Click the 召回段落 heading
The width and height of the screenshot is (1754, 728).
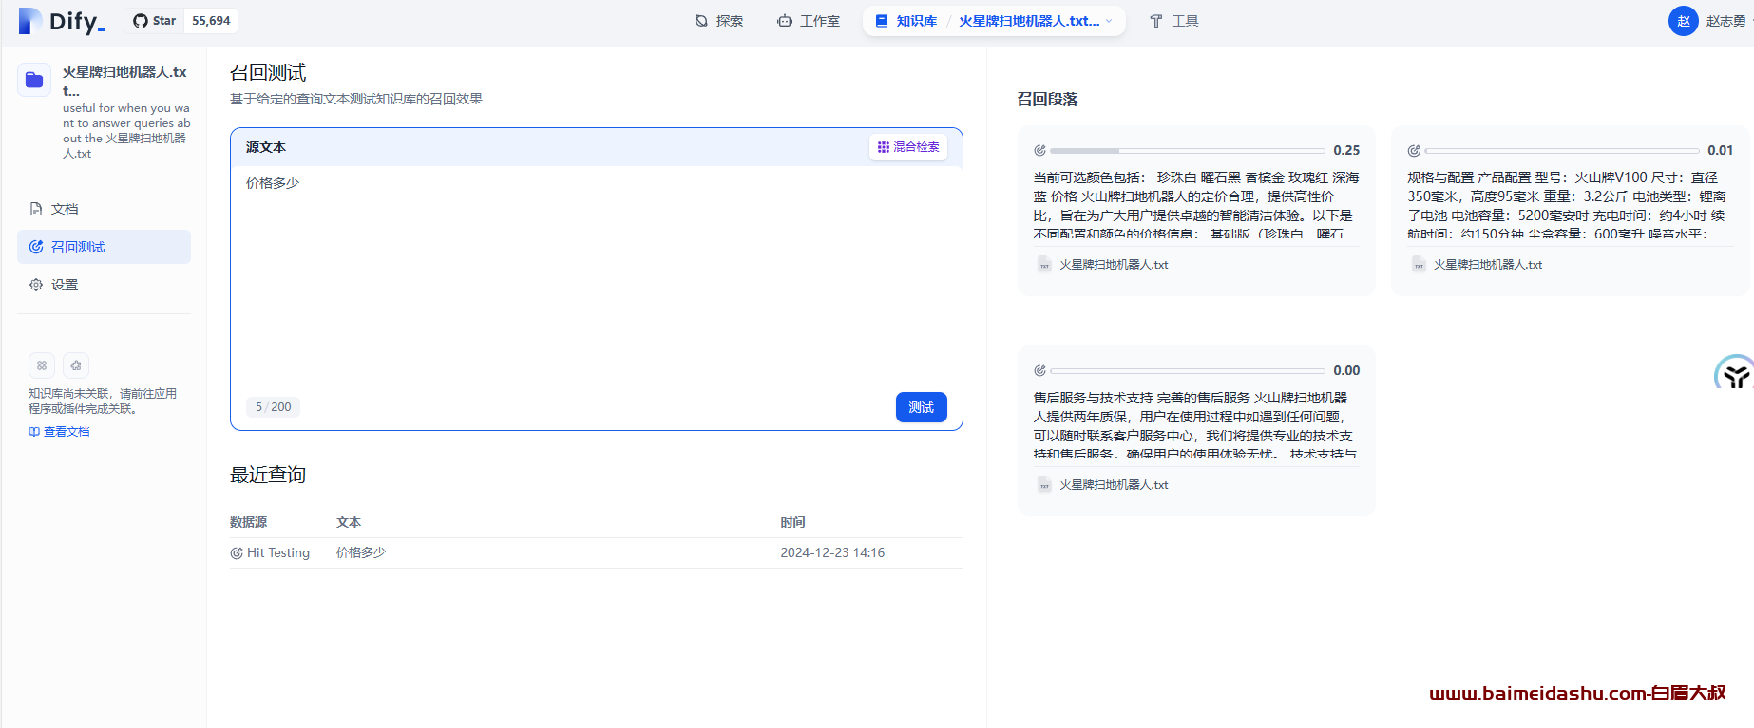[1047, 99]
